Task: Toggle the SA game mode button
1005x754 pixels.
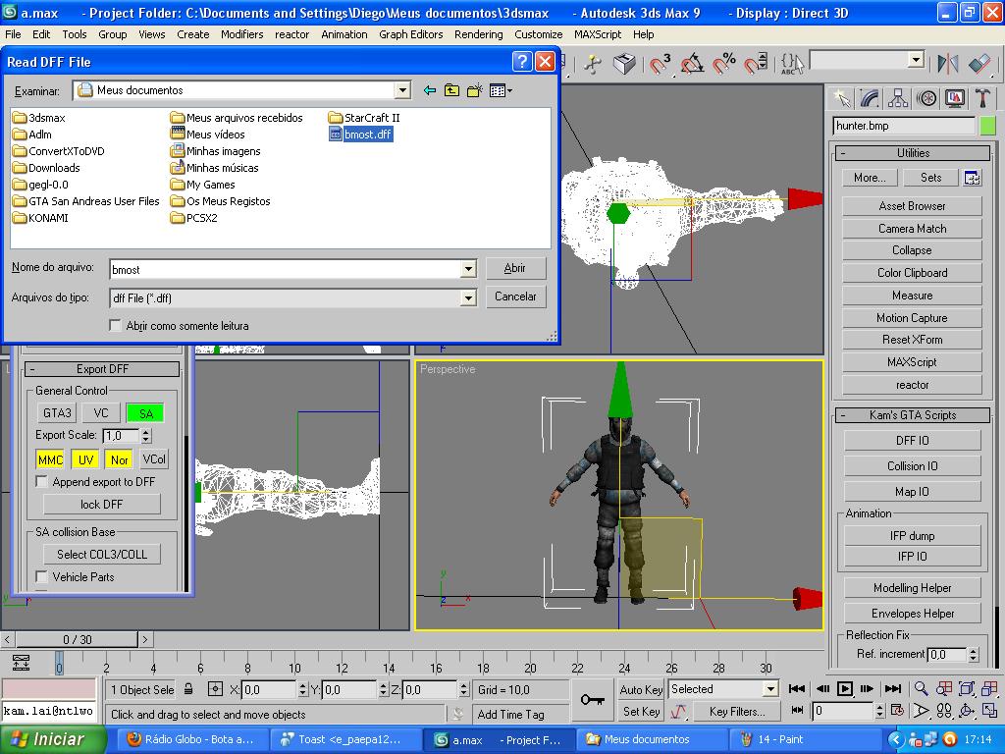Action: pos(145,413)
